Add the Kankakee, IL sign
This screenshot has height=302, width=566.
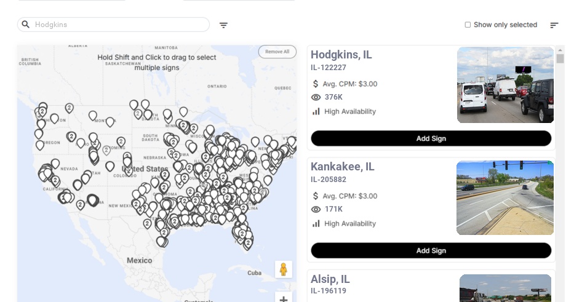pyautogui.click(x=431, y=250)
